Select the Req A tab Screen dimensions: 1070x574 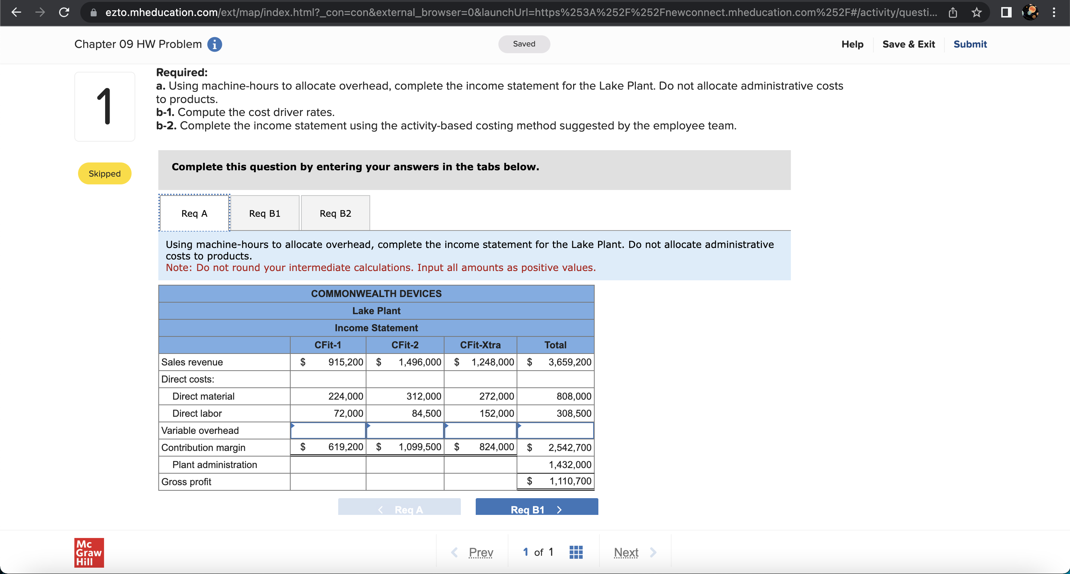point(194,213)
